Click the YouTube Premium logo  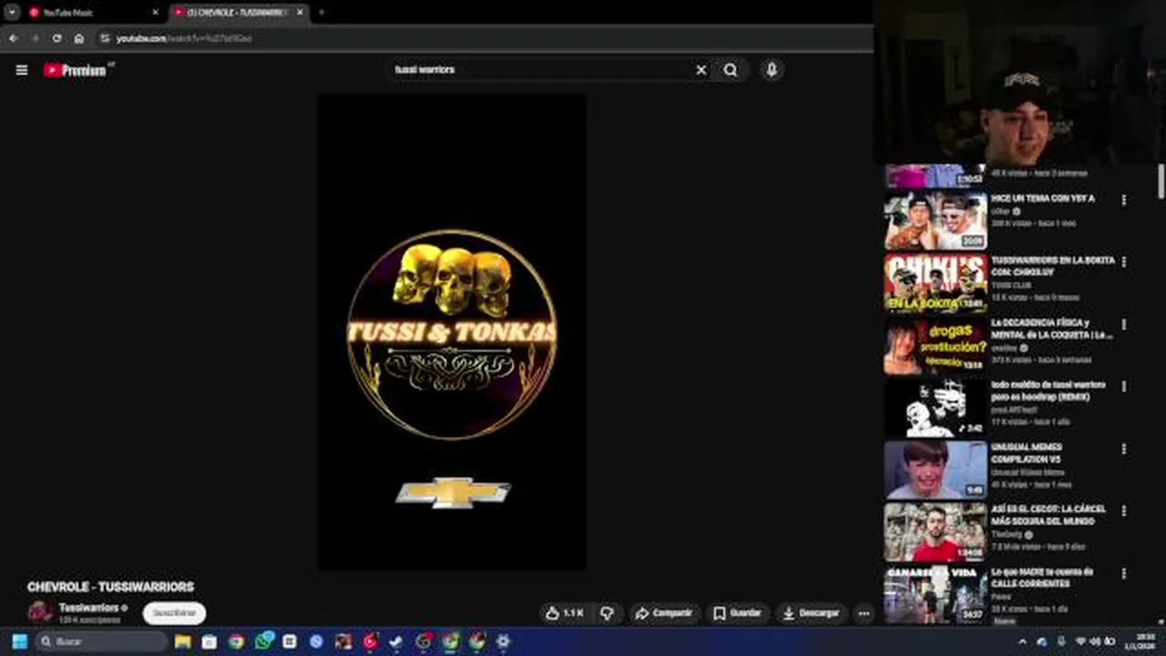point(77,70)
